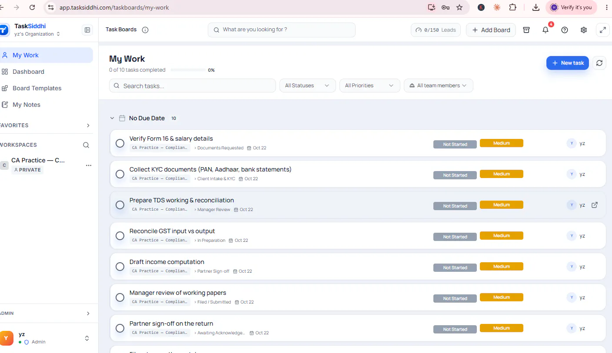Mark Verify Form 16 task complete
Image resolution: width=612 pixels, height=353 pixels.
tap(120, 143)
